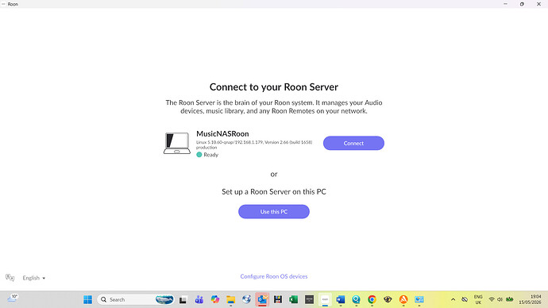Switch to Word in the taskbar

[x=341, y=299]
